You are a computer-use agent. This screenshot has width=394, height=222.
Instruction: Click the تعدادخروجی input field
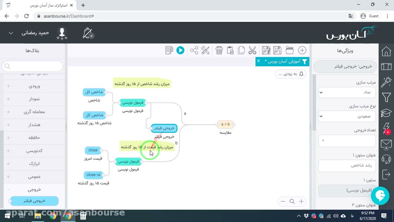(x=347, y=141)
